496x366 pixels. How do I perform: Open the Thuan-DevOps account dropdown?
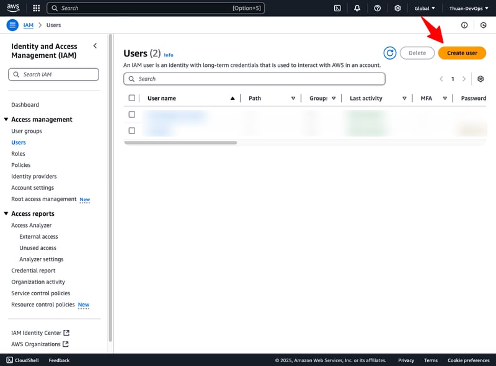point(469,8)
